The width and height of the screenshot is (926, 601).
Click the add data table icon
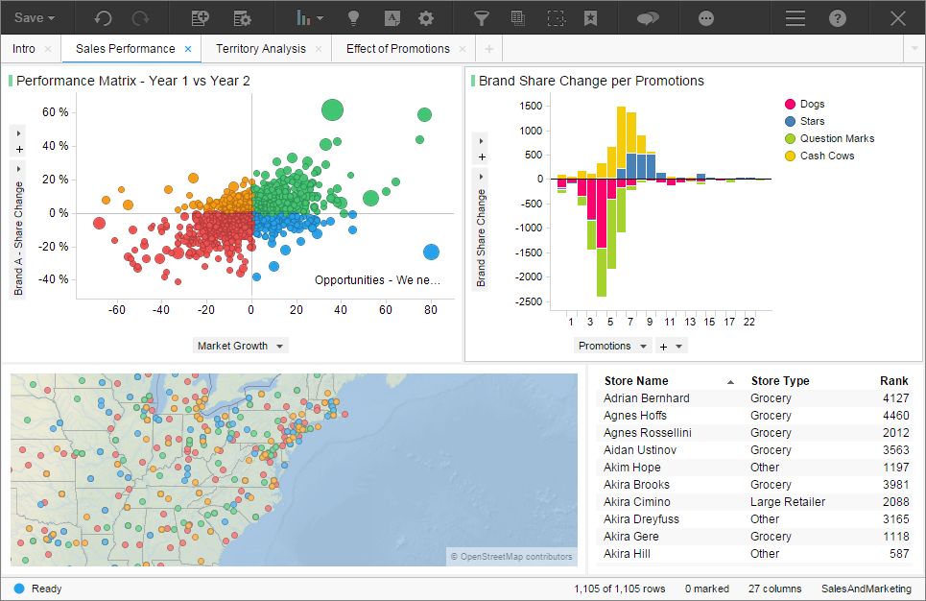coord(201,18)
